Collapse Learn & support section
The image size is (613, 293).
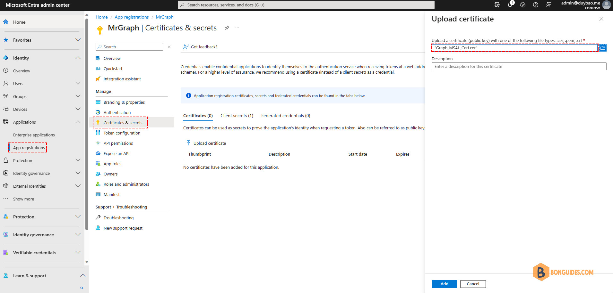click(x=82, y=275)
